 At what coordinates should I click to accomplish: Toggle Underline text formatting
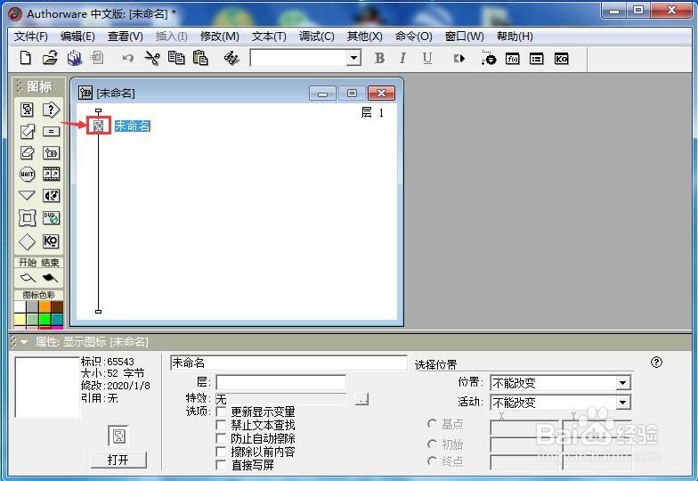(x=427, y=59)
